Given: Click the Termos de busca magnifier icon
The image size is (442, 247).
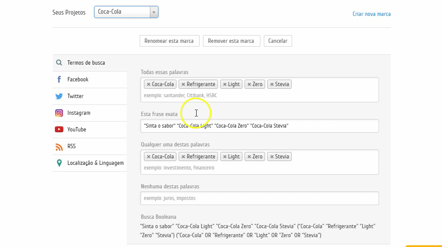Looking at the screenshot, I should click(x=59, y=63).
